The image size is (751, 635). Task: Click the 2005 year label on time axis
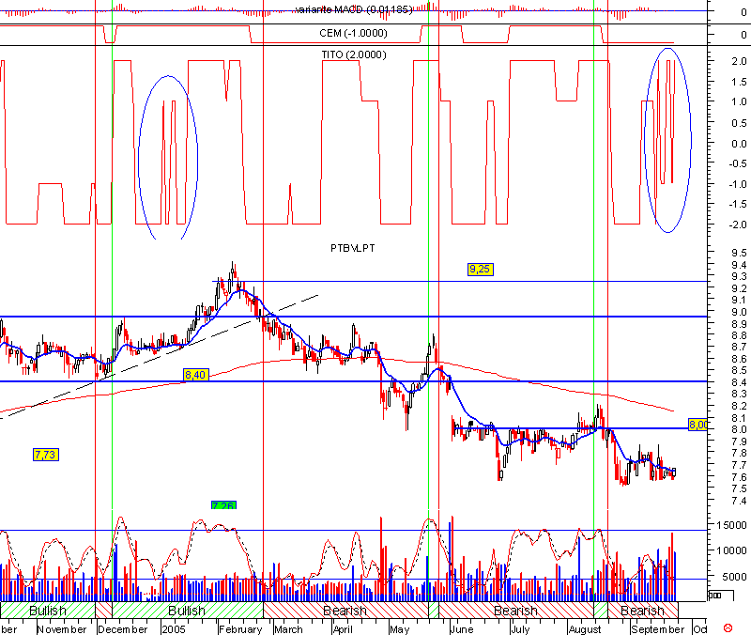(174, 629)
